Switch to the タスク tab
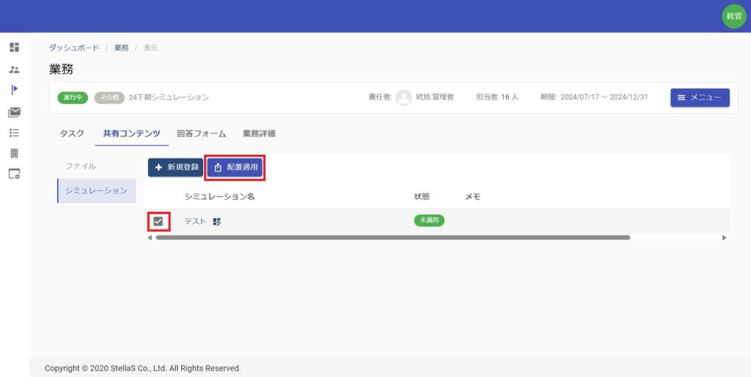 [x=71, y=133]
